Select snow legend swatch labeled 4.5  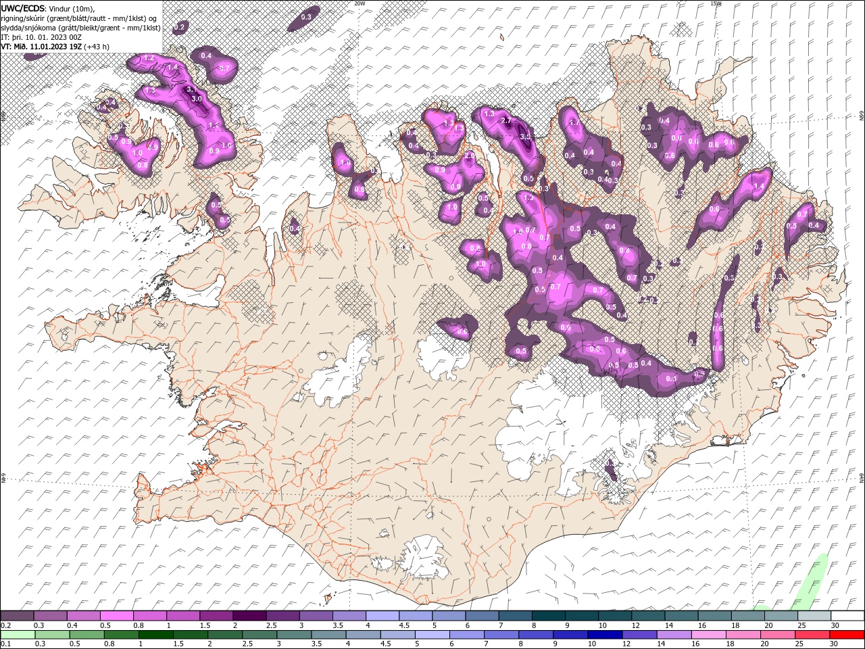(x=416, y=615)
